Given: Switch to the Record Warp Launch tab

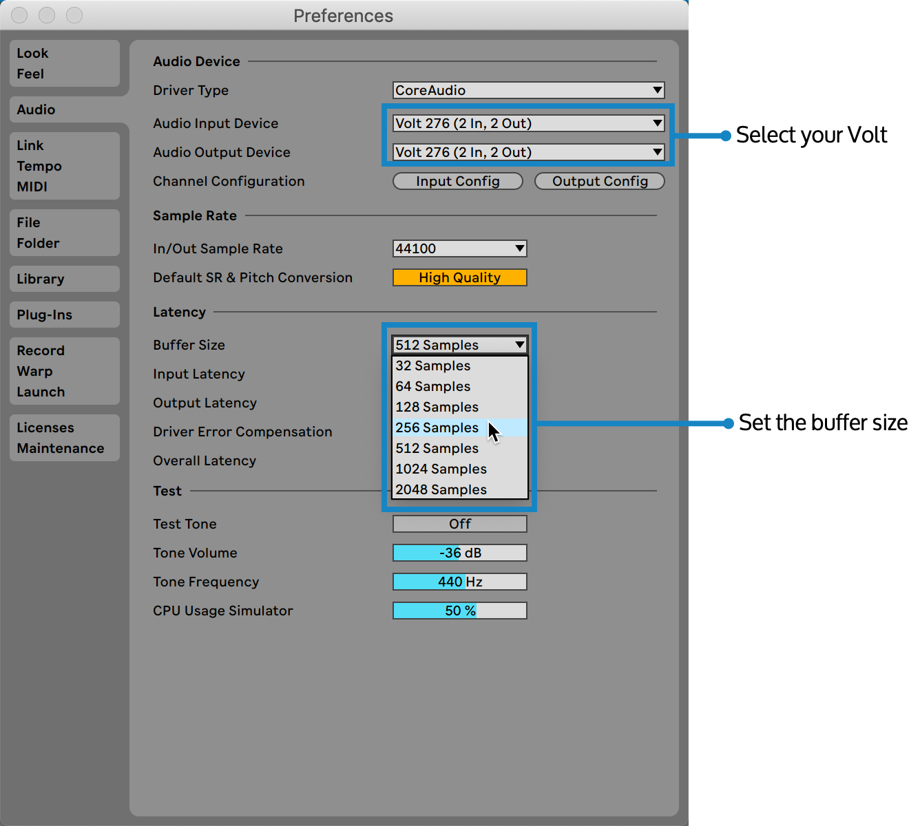Looking at the screenshot, I should pyautogui.click(x=64, y=371).
